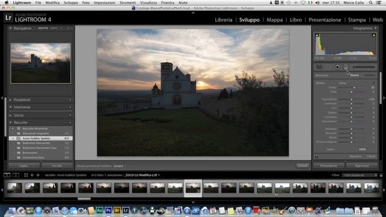Open the Strumenti menu
Viewport: 386px width, 217px height.
click(x=127, y=2)
